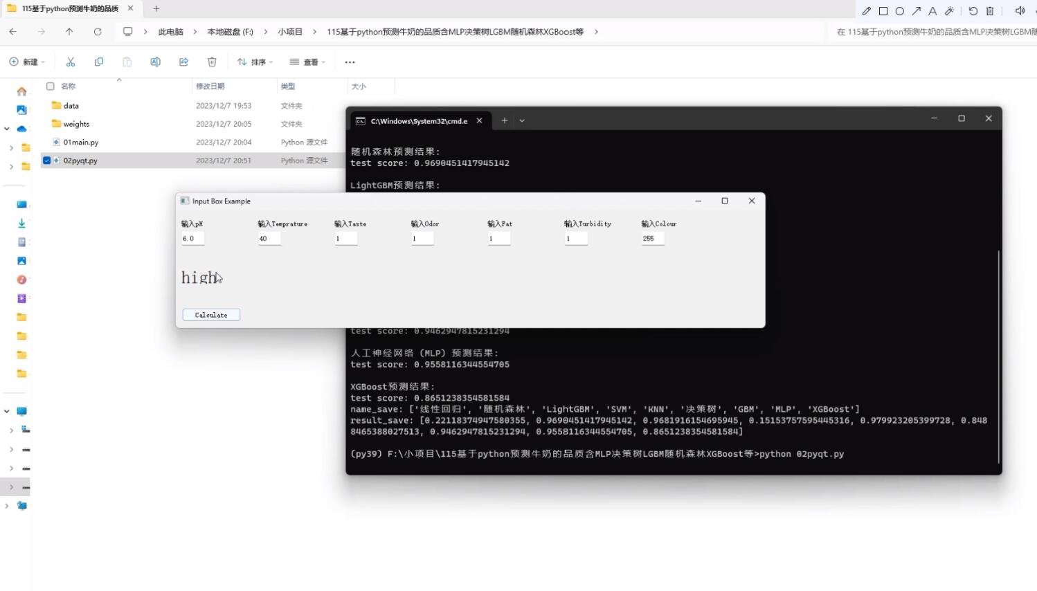
Task: Select the Cut tool in Explorer toolbar
Action: (70, 62)
